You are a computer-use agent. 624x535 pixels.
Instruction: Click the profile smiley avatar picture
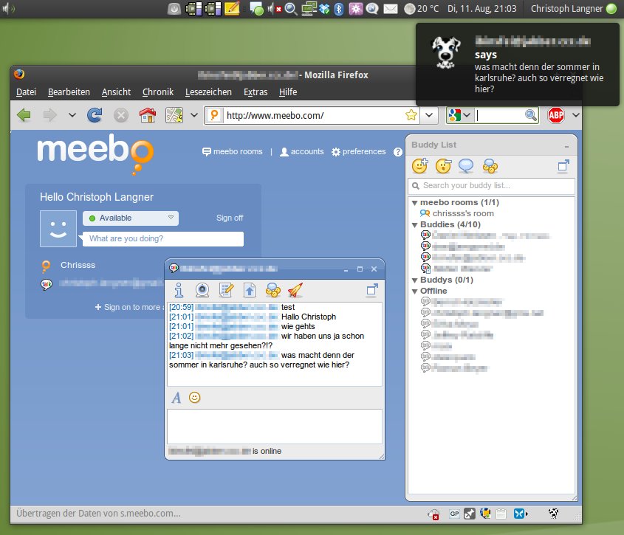[58, 229]
